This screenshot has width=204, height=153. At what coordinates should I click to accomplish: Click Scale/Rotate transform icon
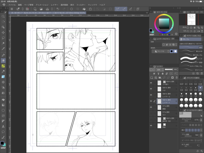tap(90, 9)
